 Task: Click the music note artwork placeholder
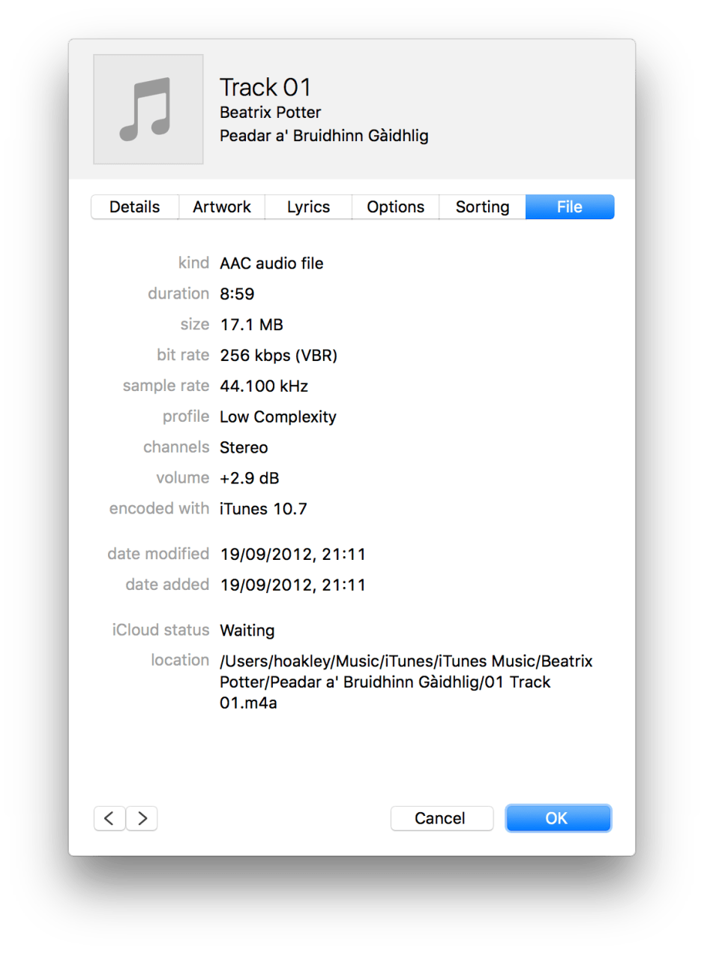[x=148, y=109]
